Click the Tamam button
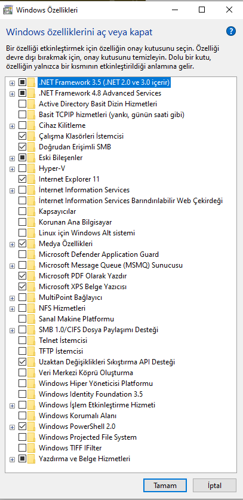Viewport: 243px width, 500px height. [165, 486]
